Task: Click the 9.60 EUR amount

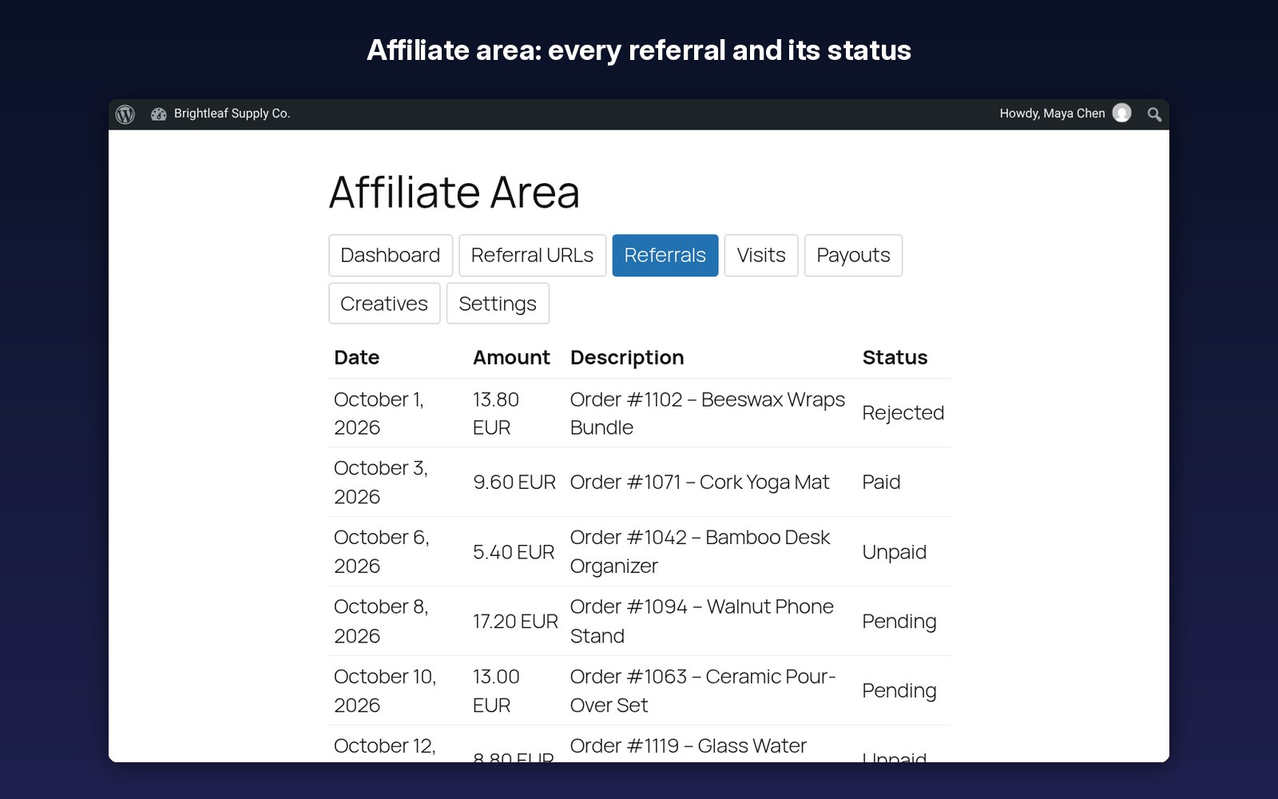Action: [514, 483]
